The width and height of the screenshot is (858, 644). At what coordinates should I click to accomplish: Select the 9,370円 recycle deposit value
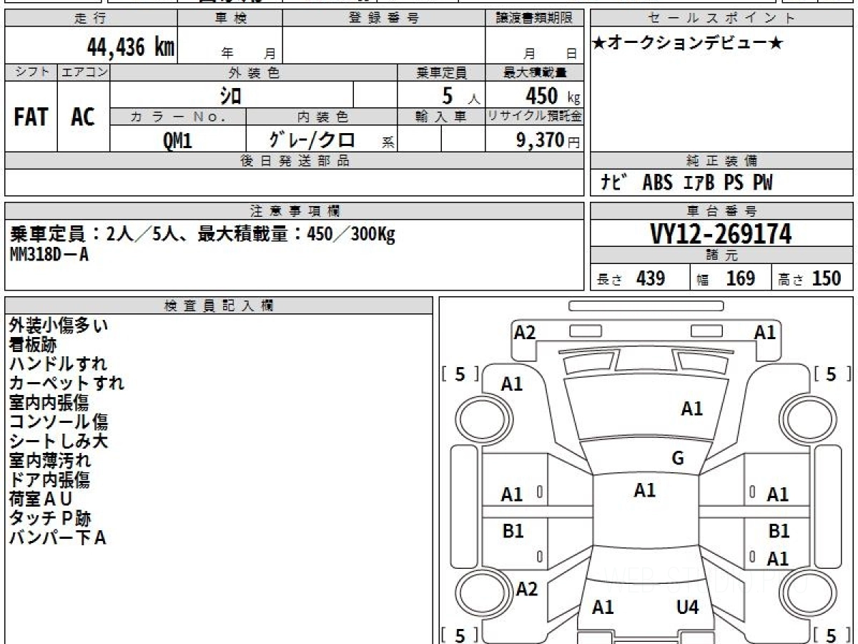coord(548,140)
